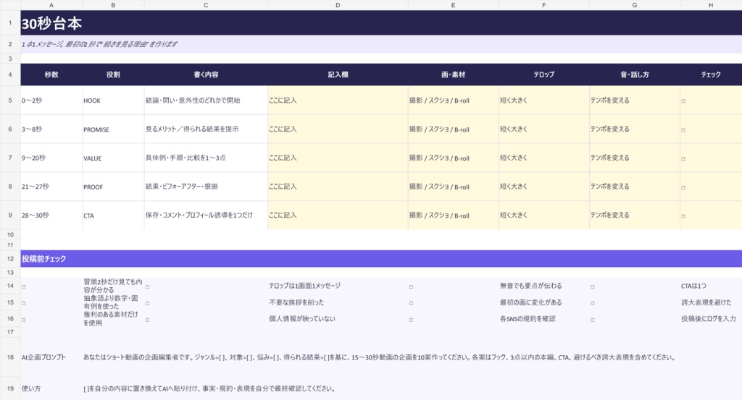Screen dimensions: 742x400
Task: Click the 21〜27秒 cell
Action: [x=51, y=187]
